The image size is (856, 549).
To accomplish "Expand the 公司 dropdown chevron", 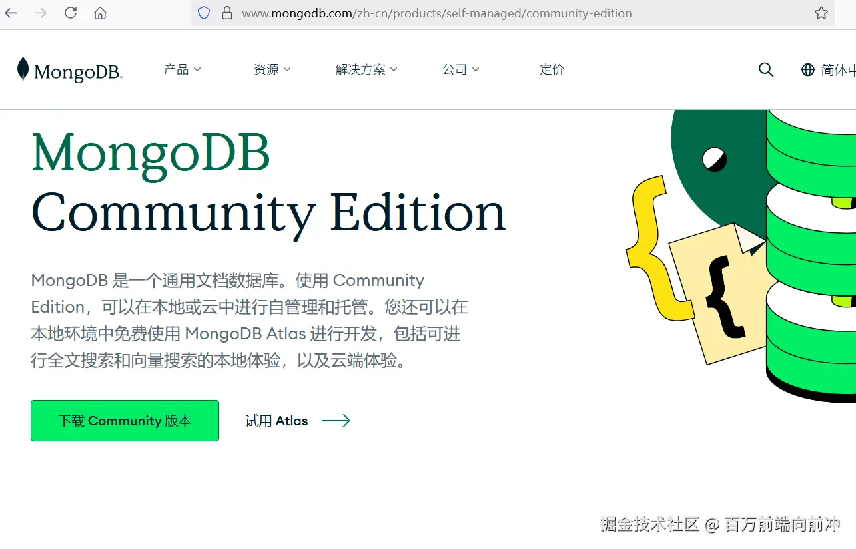I will [x=476, y=69].
